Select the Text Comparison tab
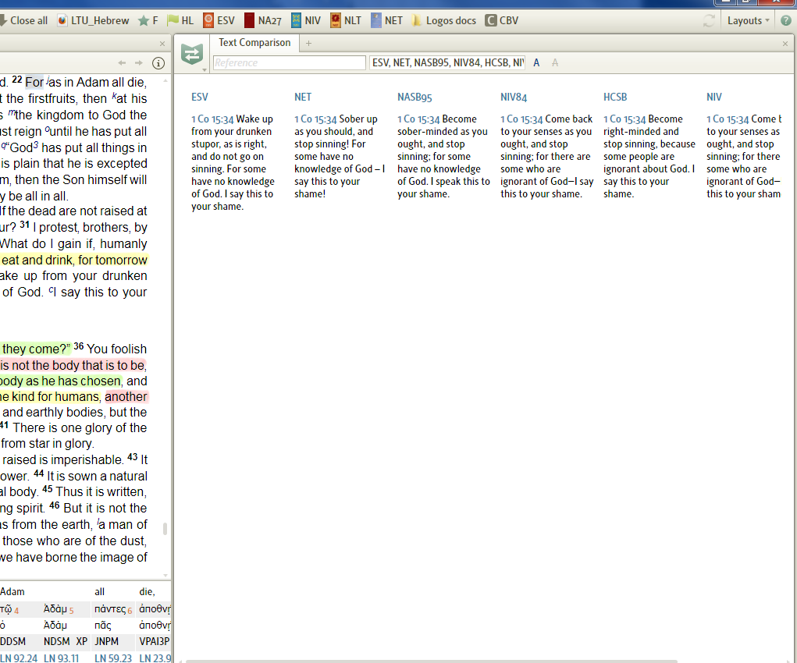 (x=254, y=43)
